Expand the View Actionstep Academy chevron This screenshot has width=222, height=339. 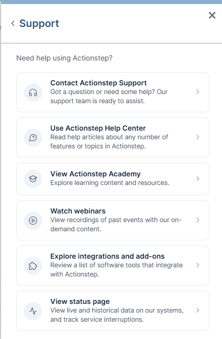tap(198, 178)
